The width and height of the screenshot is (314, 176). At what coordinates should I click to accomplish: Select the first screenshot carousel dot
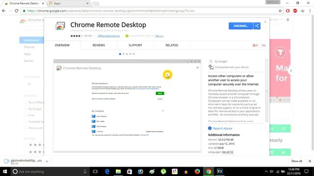(x=120, y=54)
